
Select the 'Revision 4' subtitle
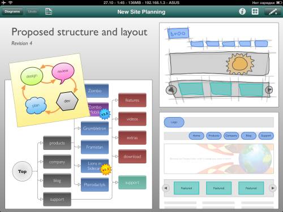[x=22, y=43]
